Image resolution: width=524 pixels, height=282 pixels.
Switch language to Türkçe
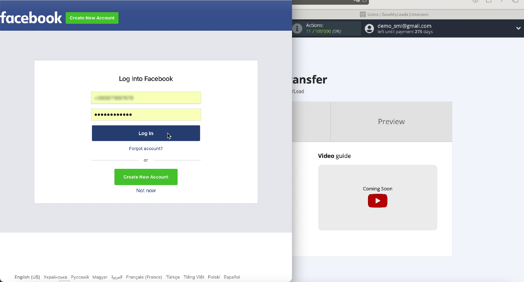173,277
